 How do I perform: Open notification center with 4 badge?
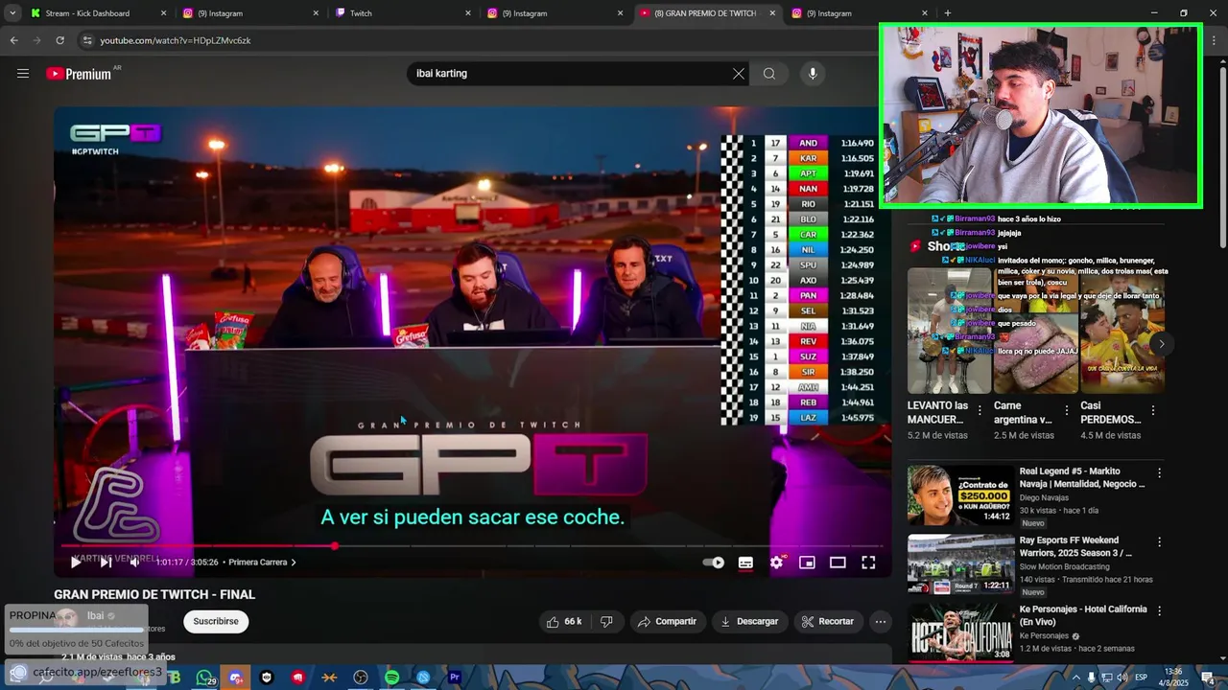click(1210, 678)
